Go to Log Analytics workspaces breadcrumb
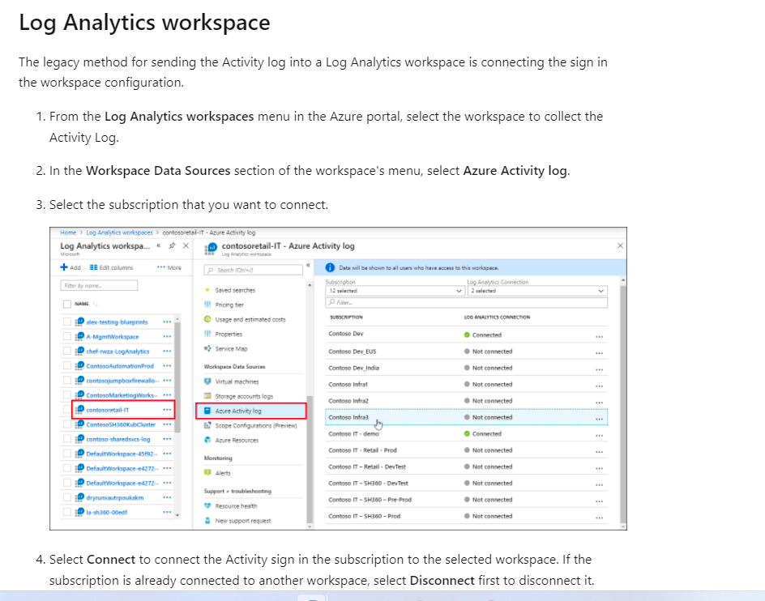 (119, 232)
